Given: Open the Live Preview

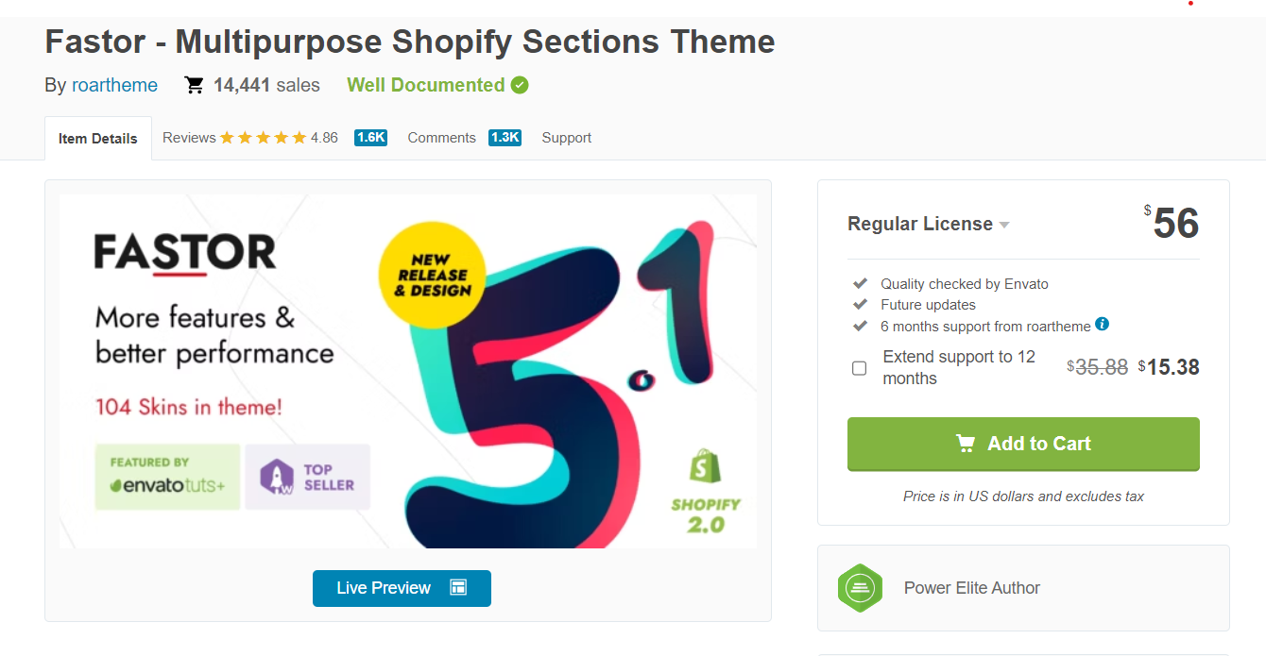Looking at the screenshot, I should point(402,588).
